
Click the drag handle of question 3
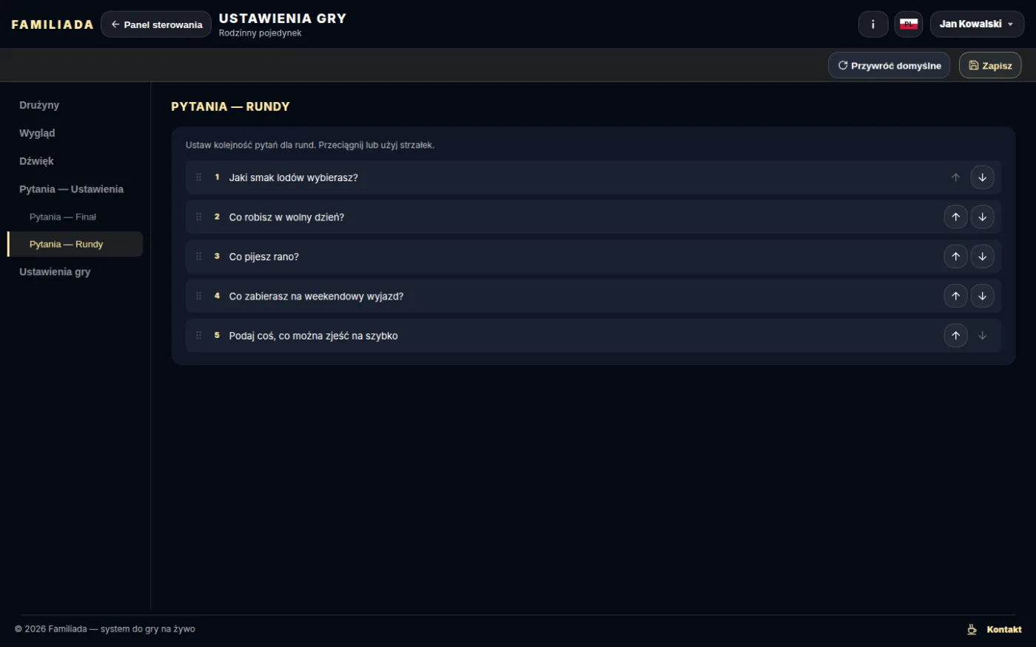(x=198, y=257)
